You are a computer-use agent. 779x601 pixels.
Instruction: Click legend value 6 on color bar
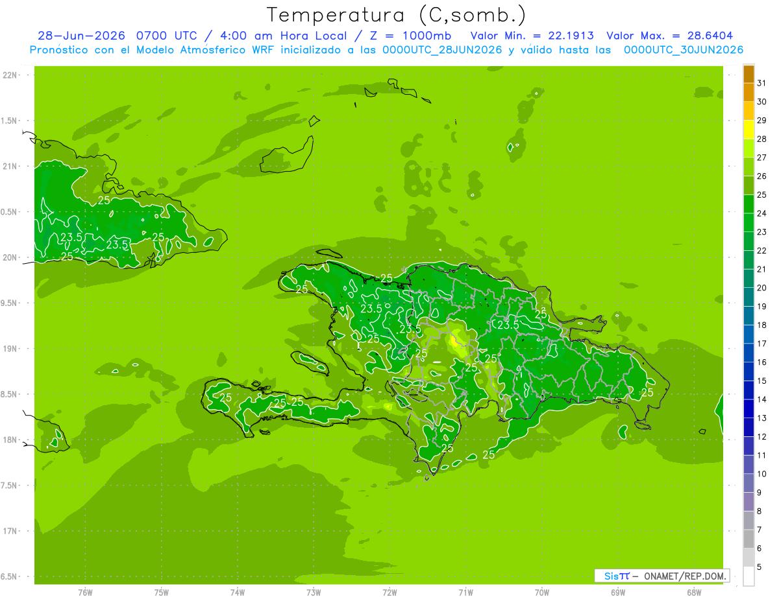pos(759,548)
